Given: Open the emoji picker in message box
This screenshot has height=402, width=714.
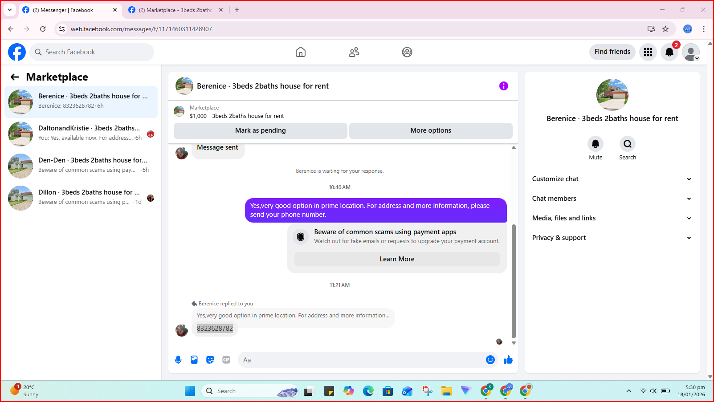Looking at the screenshot, I should 490,360.
